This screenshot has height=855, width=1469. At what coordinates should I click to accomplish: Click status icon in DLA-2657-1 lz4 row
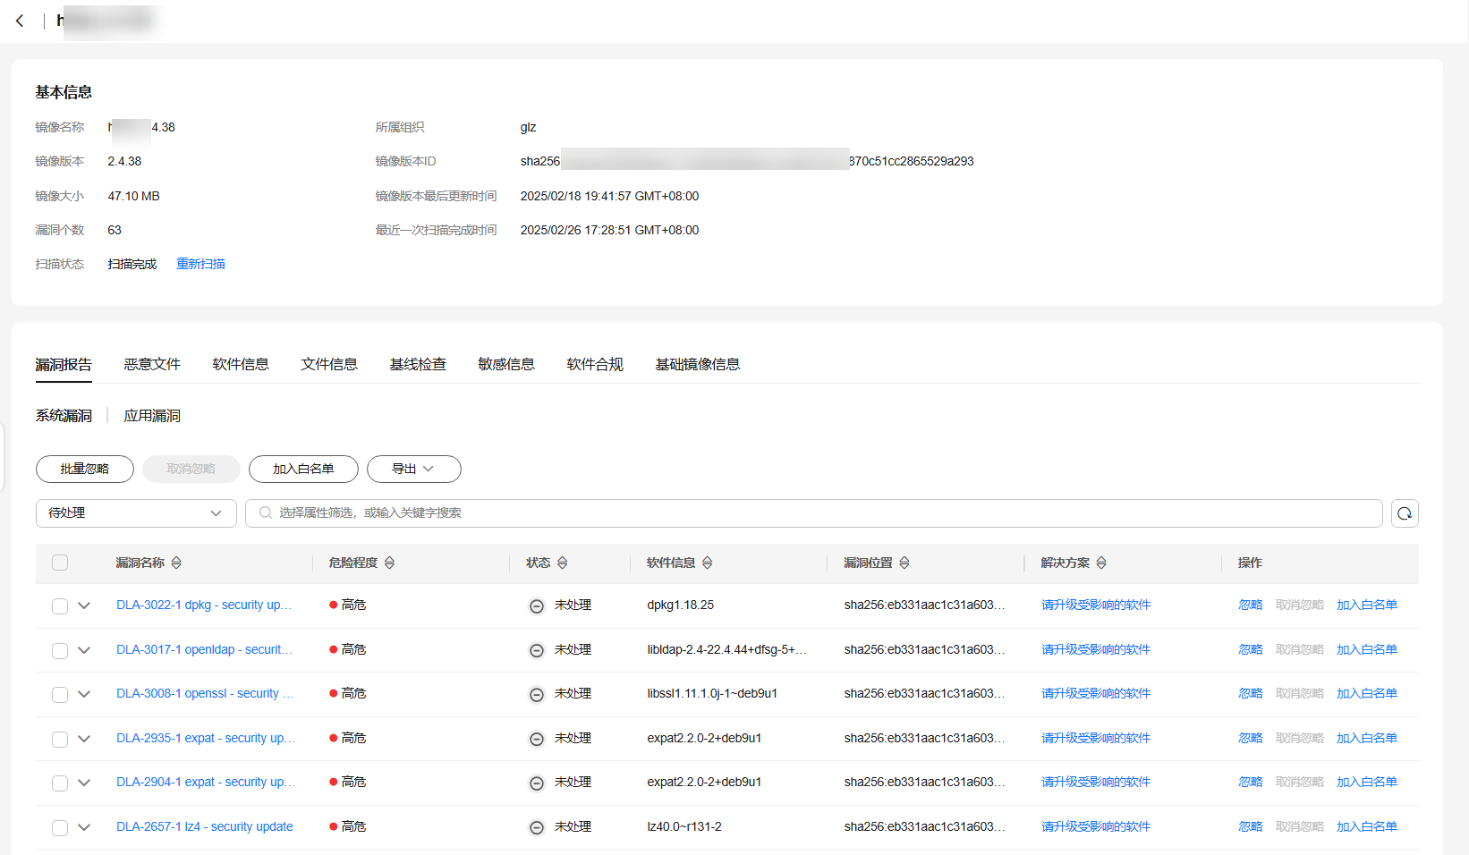coord(537,827)
